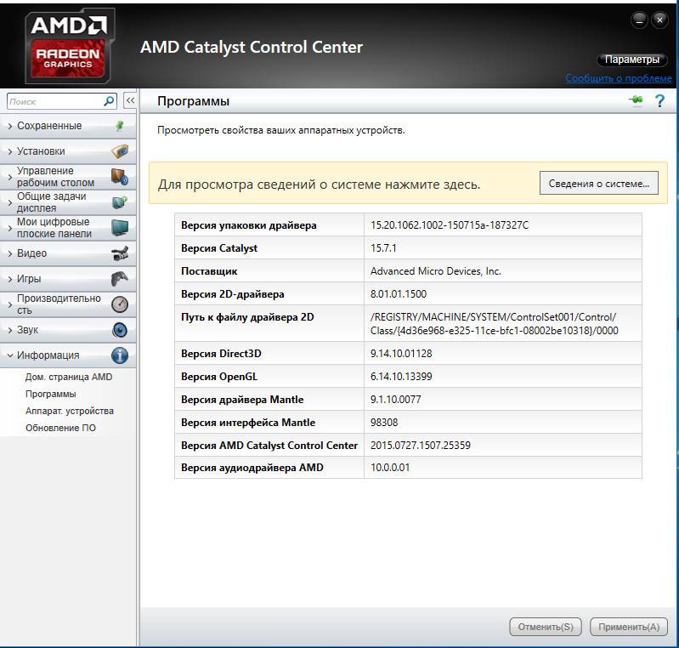The width and height of the screenshot is (679, 648).
Task: Select the Программы sidebar item
Action: 51,394
